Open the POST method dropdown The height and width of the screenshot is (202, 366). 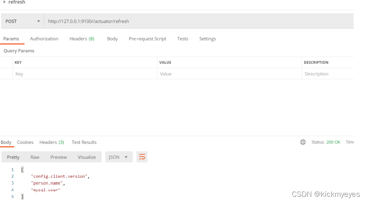(23, 21)
